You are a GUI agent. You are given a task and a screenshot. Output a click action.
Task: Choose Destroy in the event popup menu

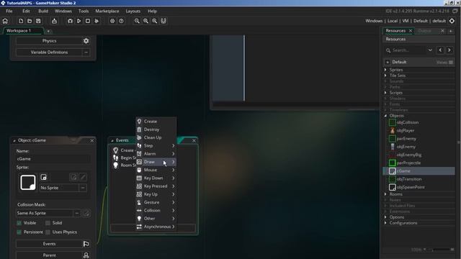click(x=156, y=129)
